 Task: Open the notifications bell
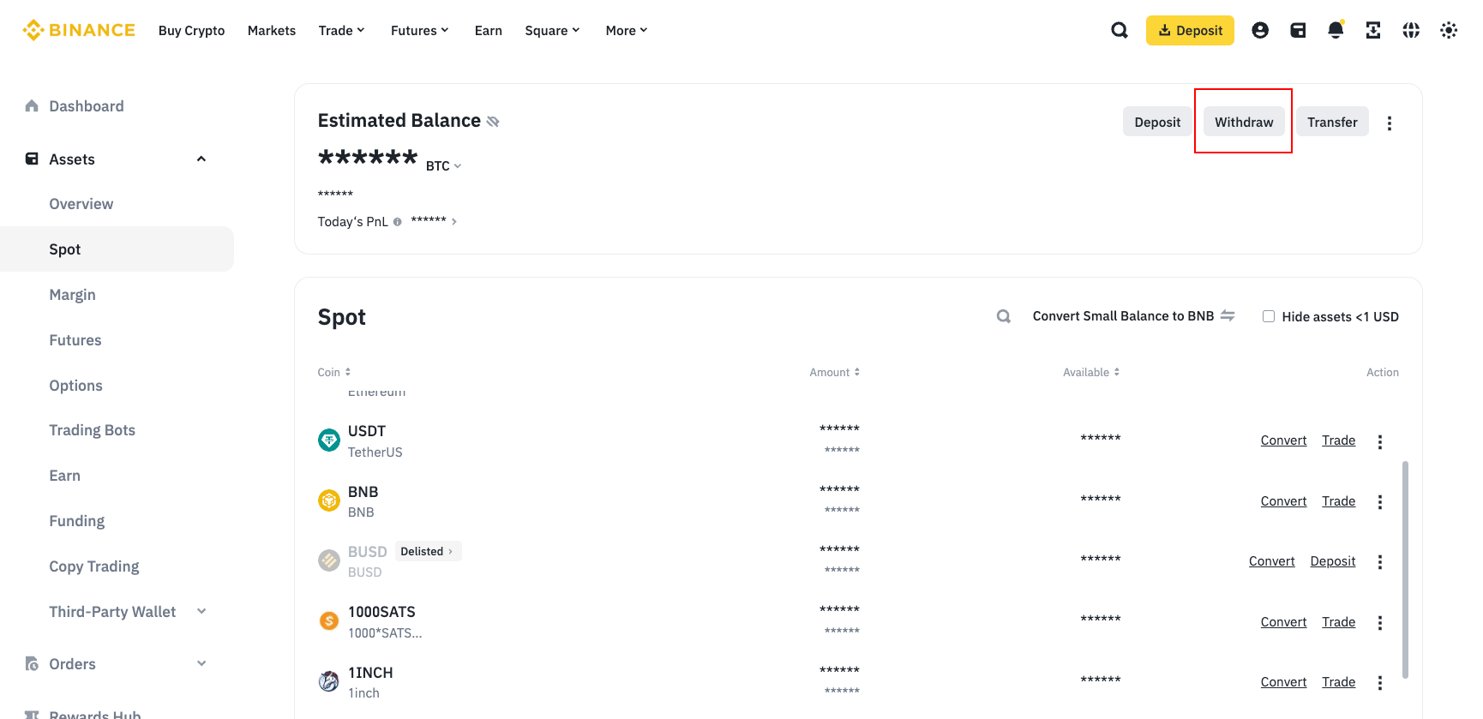[1336, 31]
